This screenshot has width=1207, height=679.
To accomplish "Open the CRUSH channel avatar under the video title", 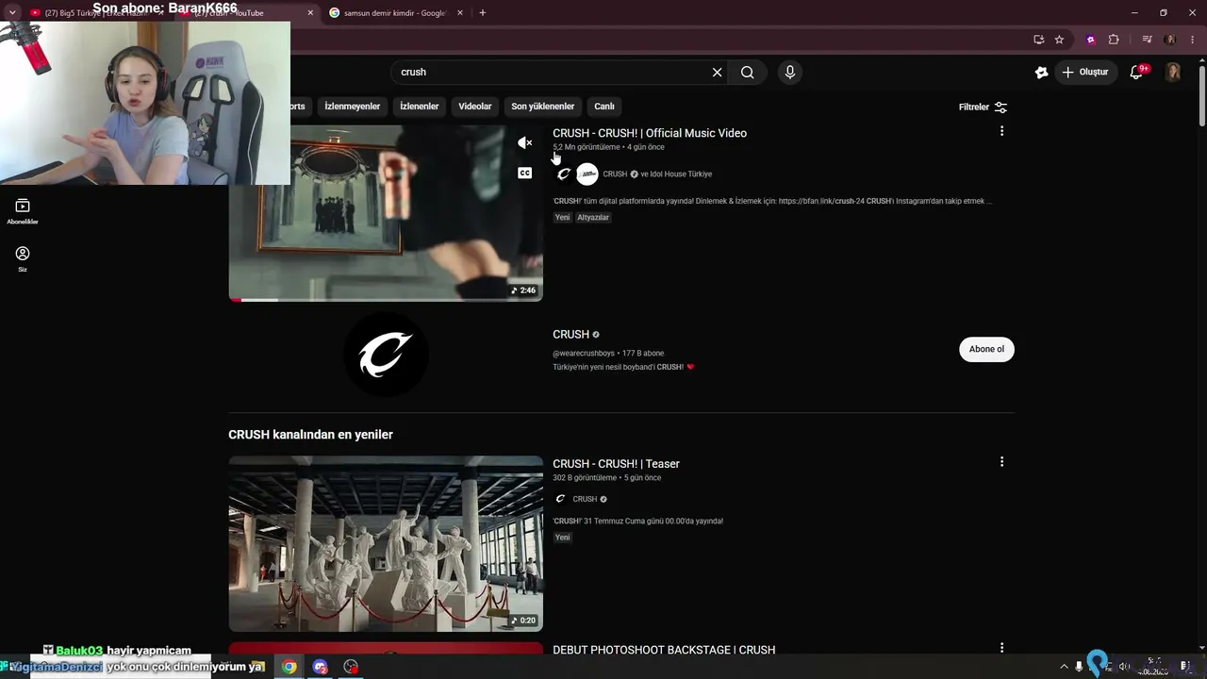I will coord(564,174).
